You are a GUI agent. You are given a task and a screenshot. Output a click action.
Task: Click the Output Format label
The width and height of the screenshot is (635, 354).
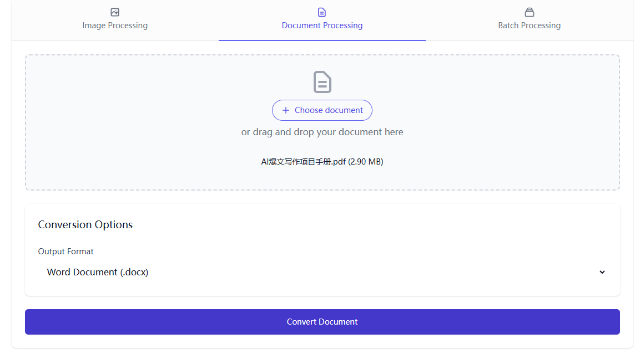(65, 252)
